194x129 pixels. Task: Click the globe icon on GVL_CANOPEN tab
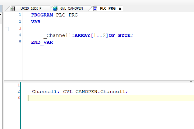pyautogui.click(x=55, y=9)
